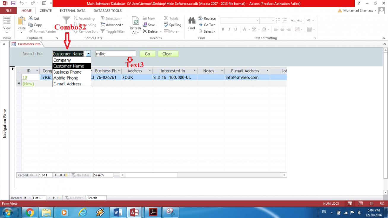Open the font name combo box
388x218 pixels.
[240, 20]
